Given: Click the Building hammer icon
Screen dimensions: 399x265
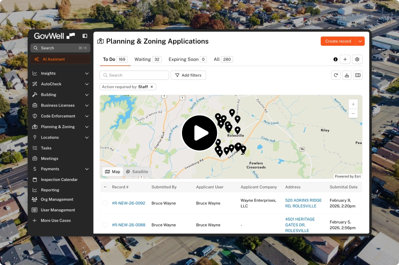Looking at the screenshot, I should pos(35,95).
